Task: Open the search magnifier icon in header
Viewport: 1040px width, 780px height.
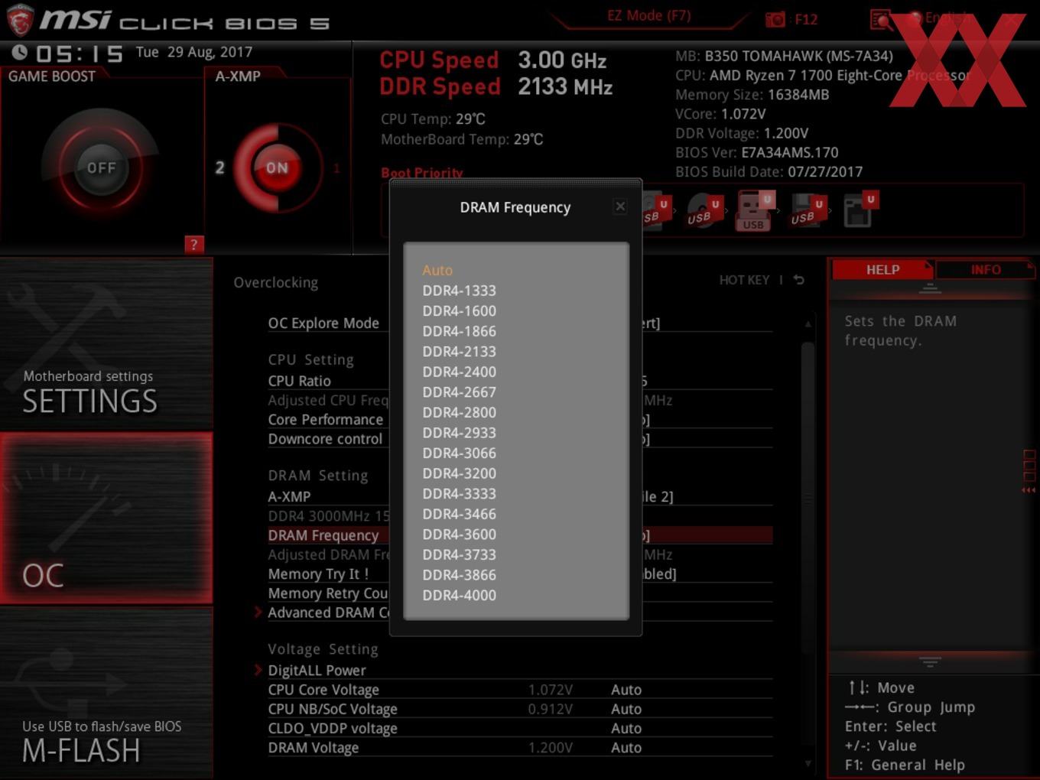Action: [881, 19]
